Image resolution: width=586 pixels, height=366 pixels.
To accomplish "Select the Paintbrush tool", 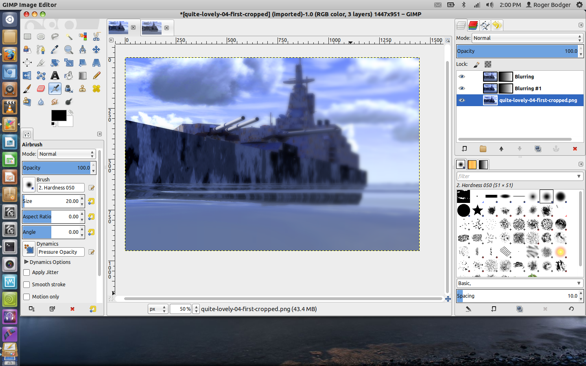I will point(27,89).
